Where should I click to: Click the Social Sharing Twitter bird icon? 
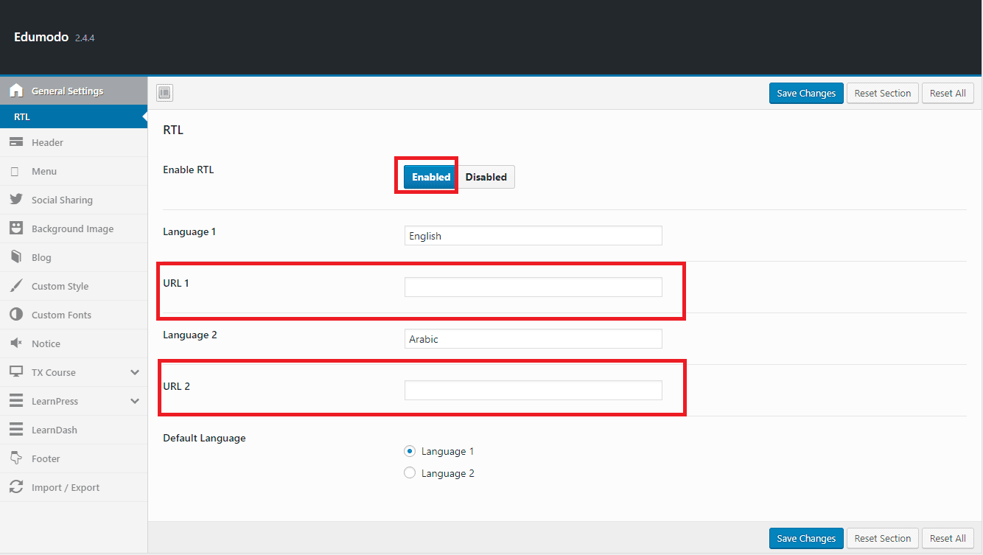point(16,200)
